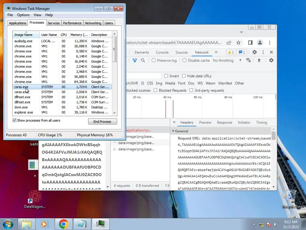Enable the Preserve log checkbox
This screenshot has height=230, width=306.
[154, 60]
